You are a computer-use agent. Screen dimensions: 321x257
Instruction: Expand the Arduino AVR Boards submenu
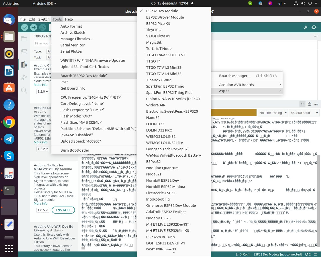click(x=247, y=85)
